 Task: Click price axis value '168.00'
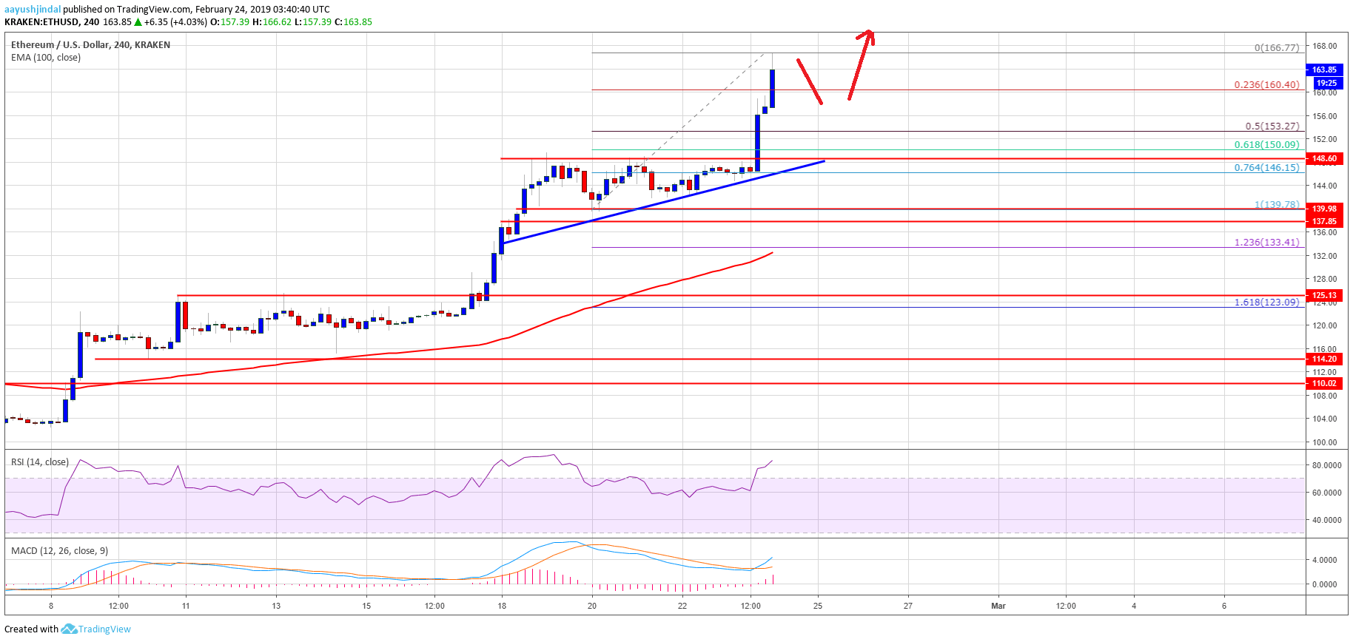(x=1325, y=46)
